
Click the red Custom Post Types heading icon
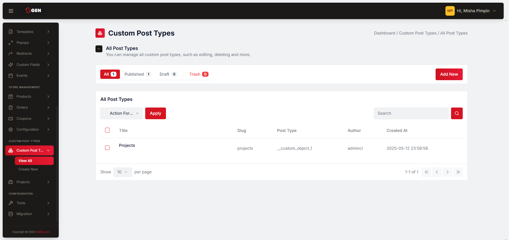pyautogui.click(x=100, y=33)
